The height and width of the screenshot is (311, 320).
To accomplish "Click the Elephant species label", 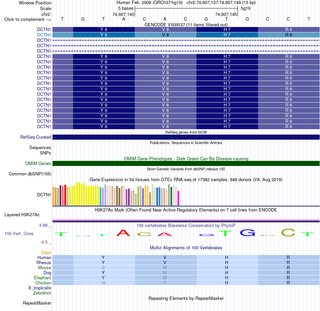I will coord(42,278).
